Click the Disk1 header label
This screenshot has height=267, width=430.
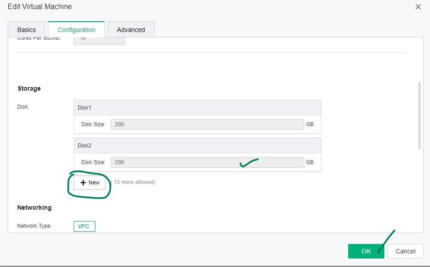coord(85,108)
